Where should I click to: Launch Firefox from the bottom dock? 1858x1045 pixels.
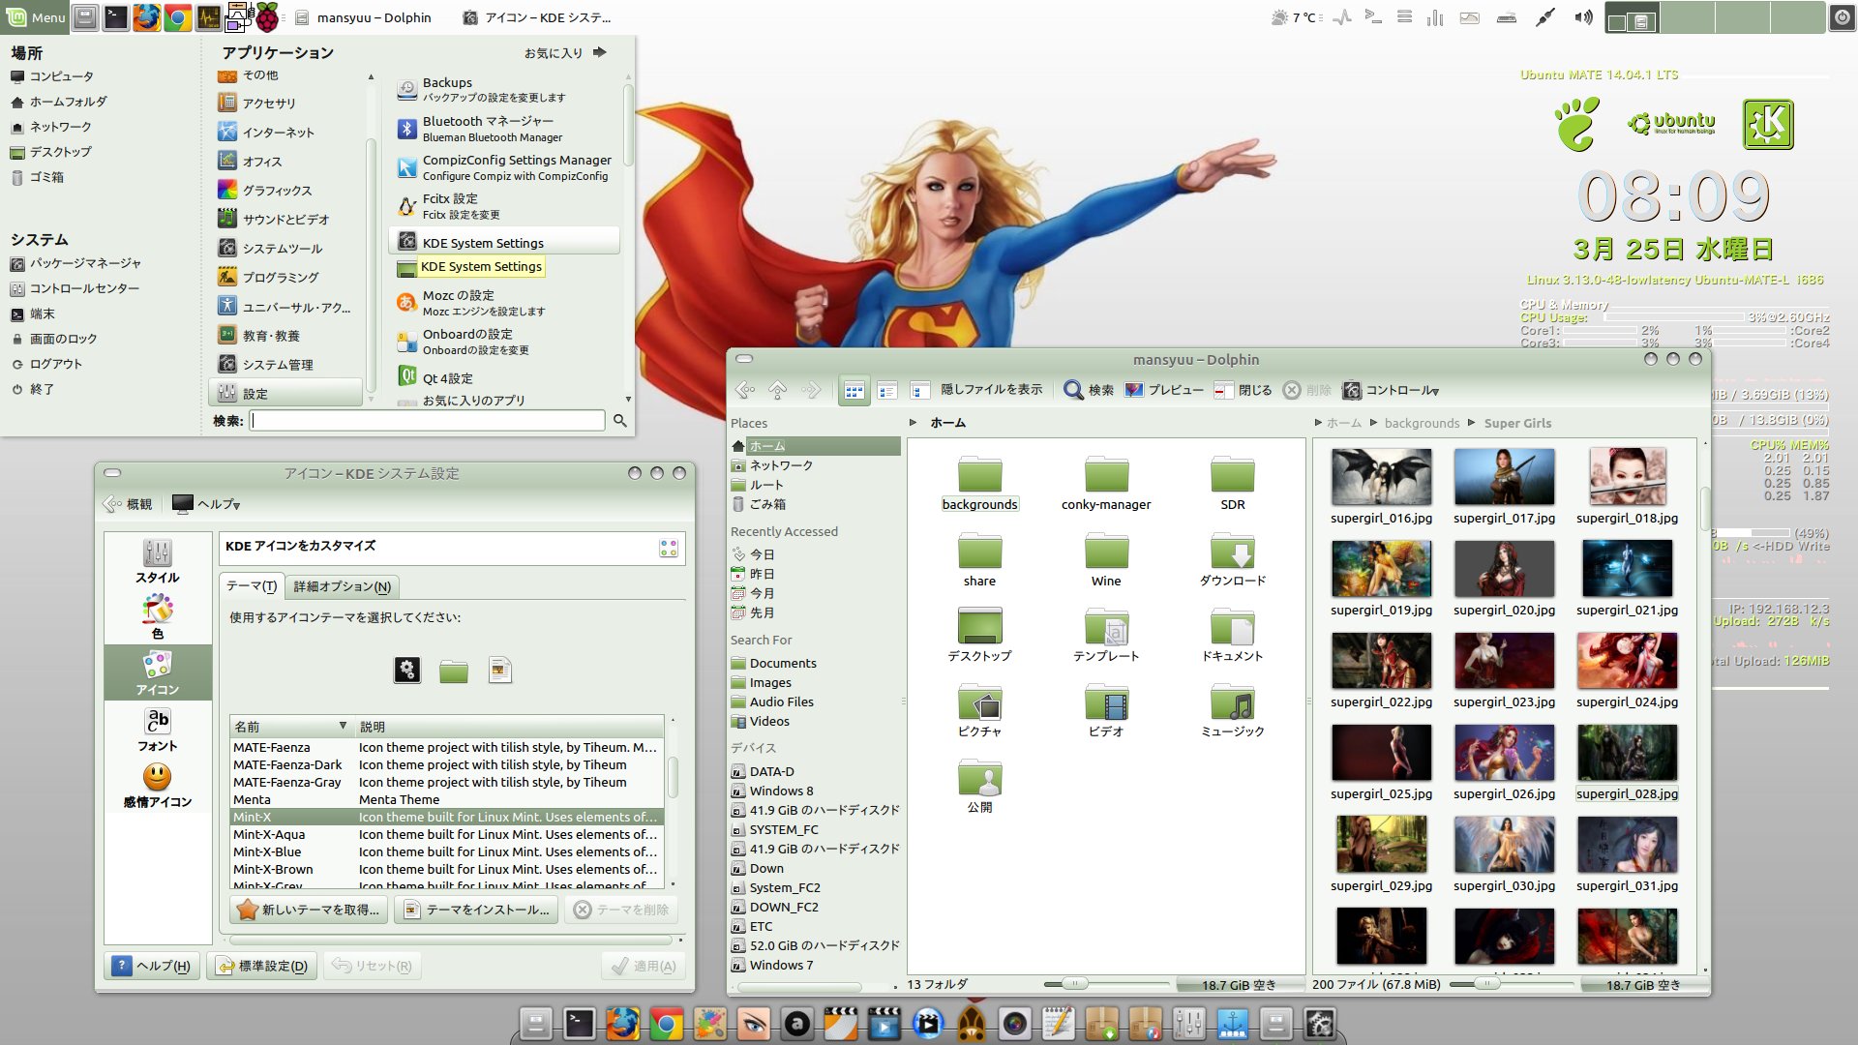point(622,1023)
